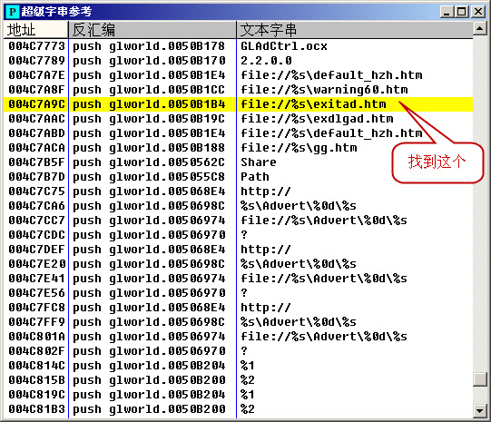Viewport: 491px width, 422px height.
Task: Select the 2.2.0.0 version string
Action: pyautogui.click(x=266, y=61)
